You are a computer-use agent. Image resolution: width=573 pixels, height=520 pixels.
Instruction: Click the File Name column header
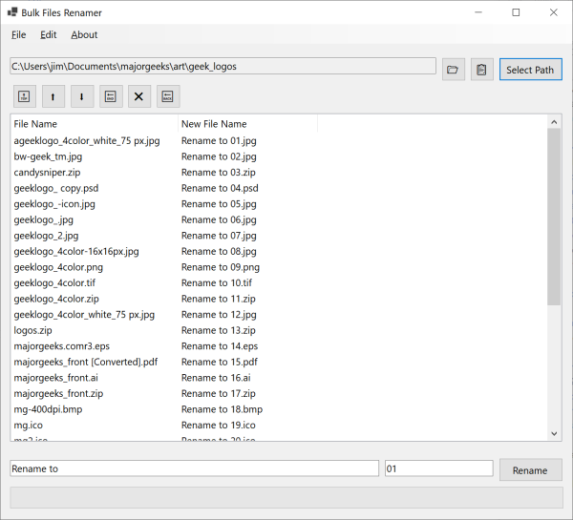[x=95, y=124]
